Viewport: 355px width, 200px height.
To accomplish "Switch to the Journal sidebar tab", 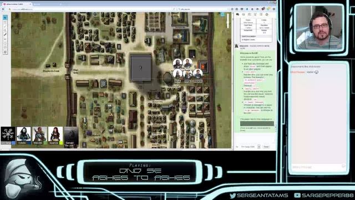I will (x=249, y=14).
